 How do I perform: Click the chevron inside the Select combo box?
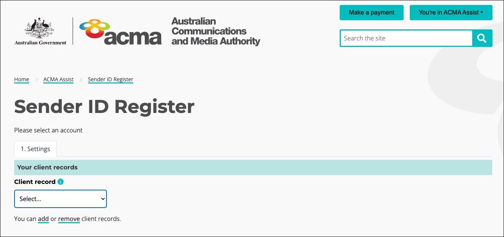[102, 199]
